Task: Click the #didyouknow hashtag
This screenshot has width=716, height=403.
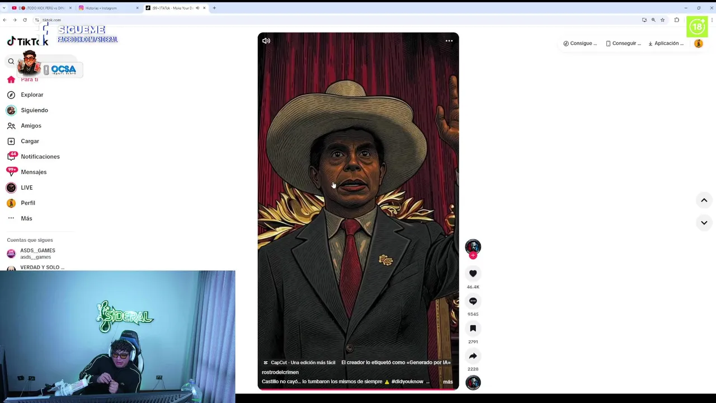Action: 407,382
